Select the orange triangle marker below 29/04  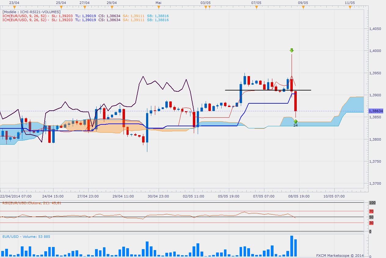point(112,7)
